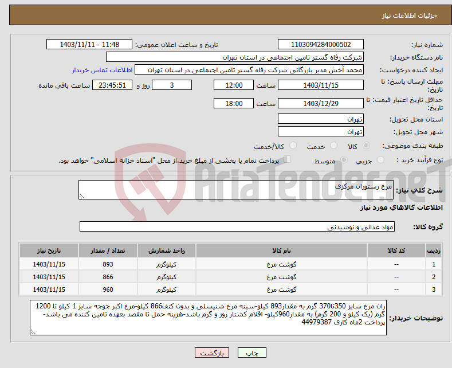Click گوشت مرغ in row 2
452x368 pixels.
[281, 277]
